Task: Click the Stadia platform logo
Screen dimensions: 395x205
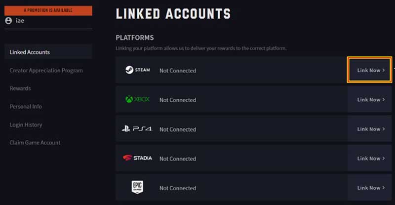Action: (x=137, y=158)
